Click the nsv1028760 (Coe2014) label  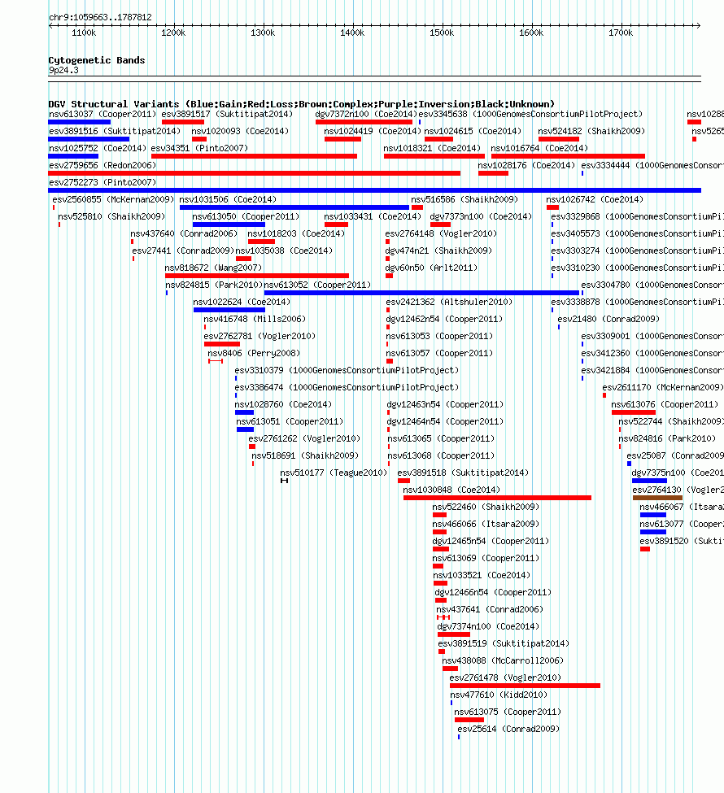tap(283, 404)
